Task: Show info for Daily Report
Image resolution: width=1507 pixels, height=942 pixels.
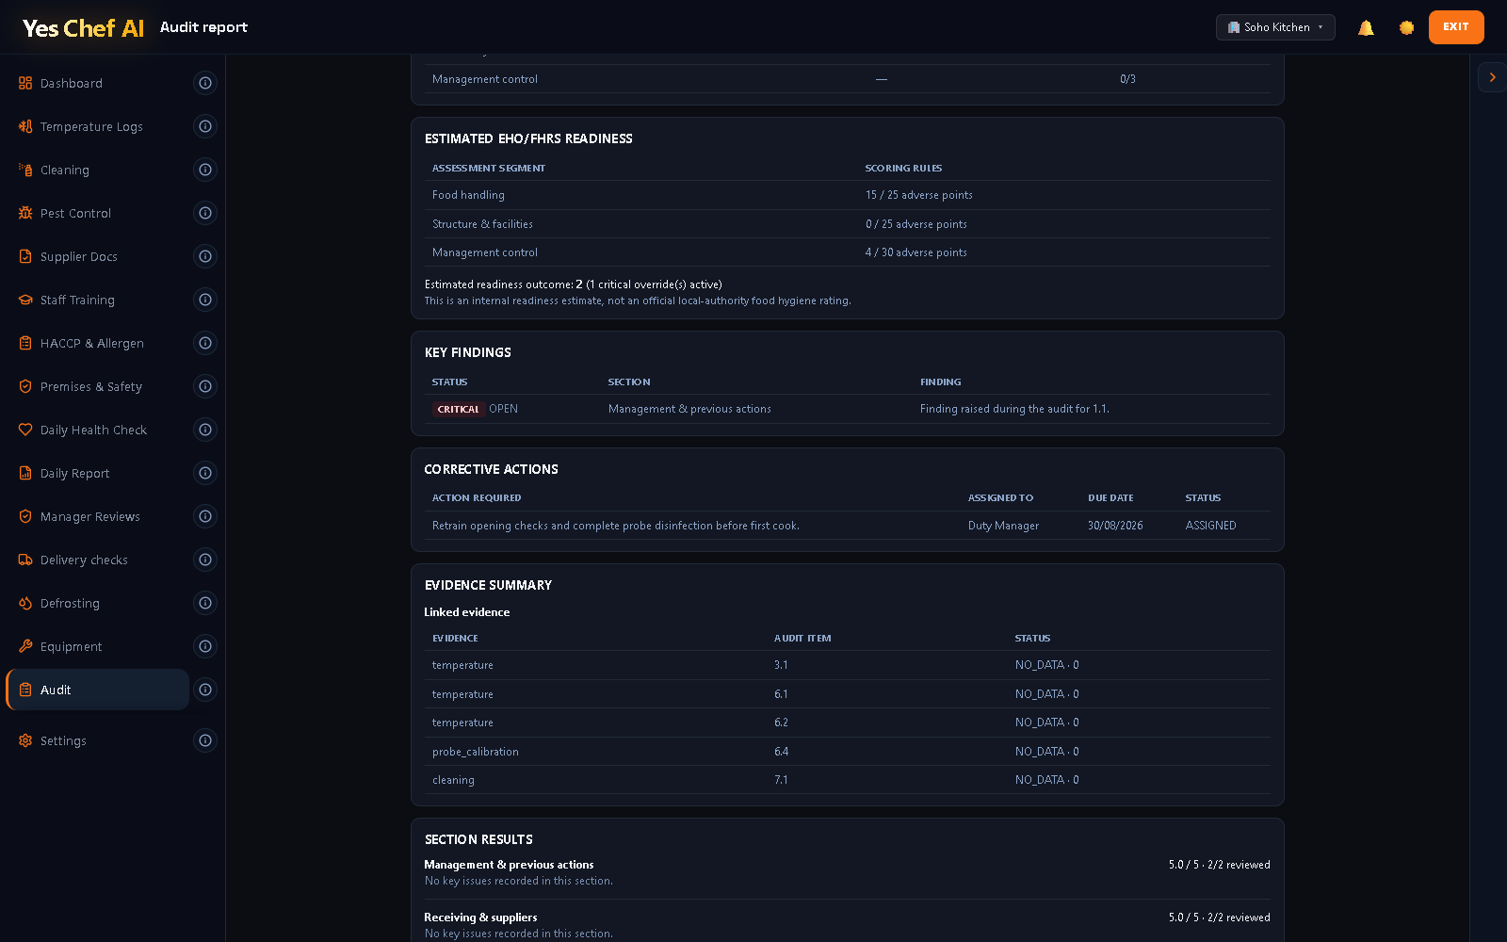Action: tap(205, 473)
